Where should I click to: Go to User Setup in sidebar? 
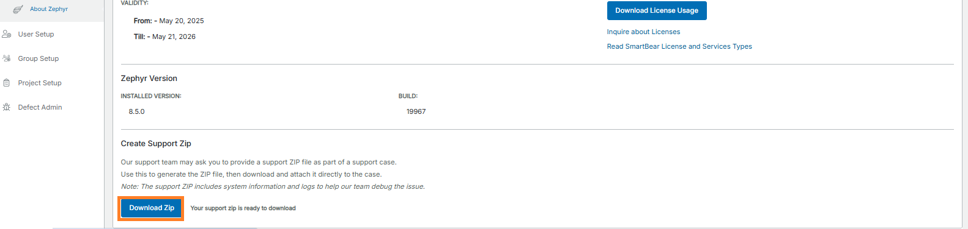pos(36,34)
